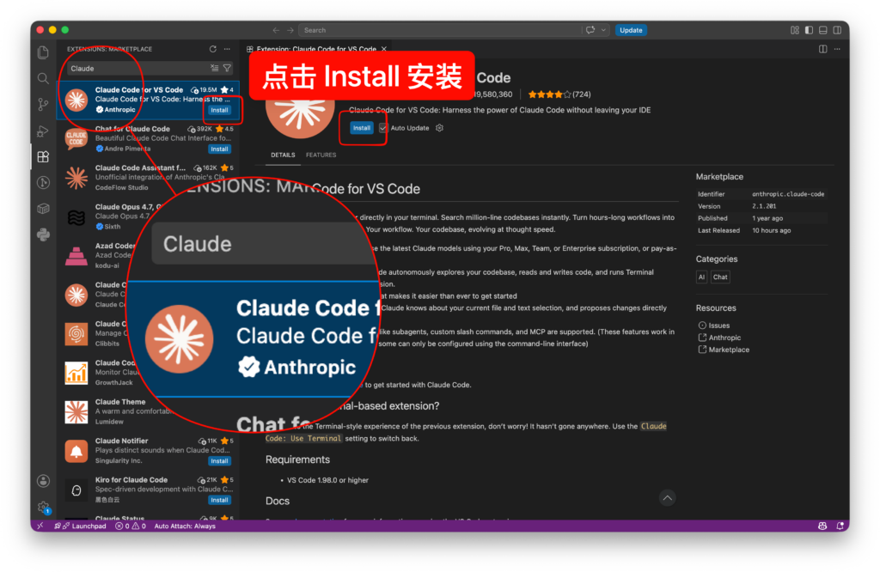Switch to the DETAILS tab
The image size is (880, 572).
(283, 155)
